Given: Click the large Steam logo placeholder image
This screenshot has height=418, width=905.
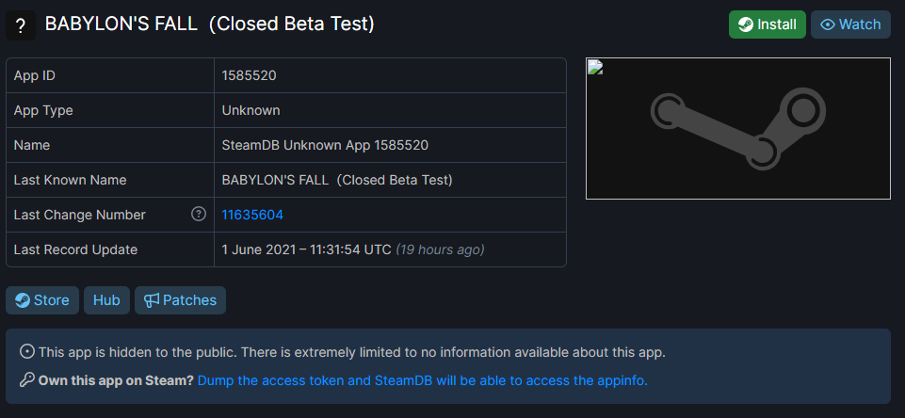Looking at the screenshot, I should (x=738, y=128).
